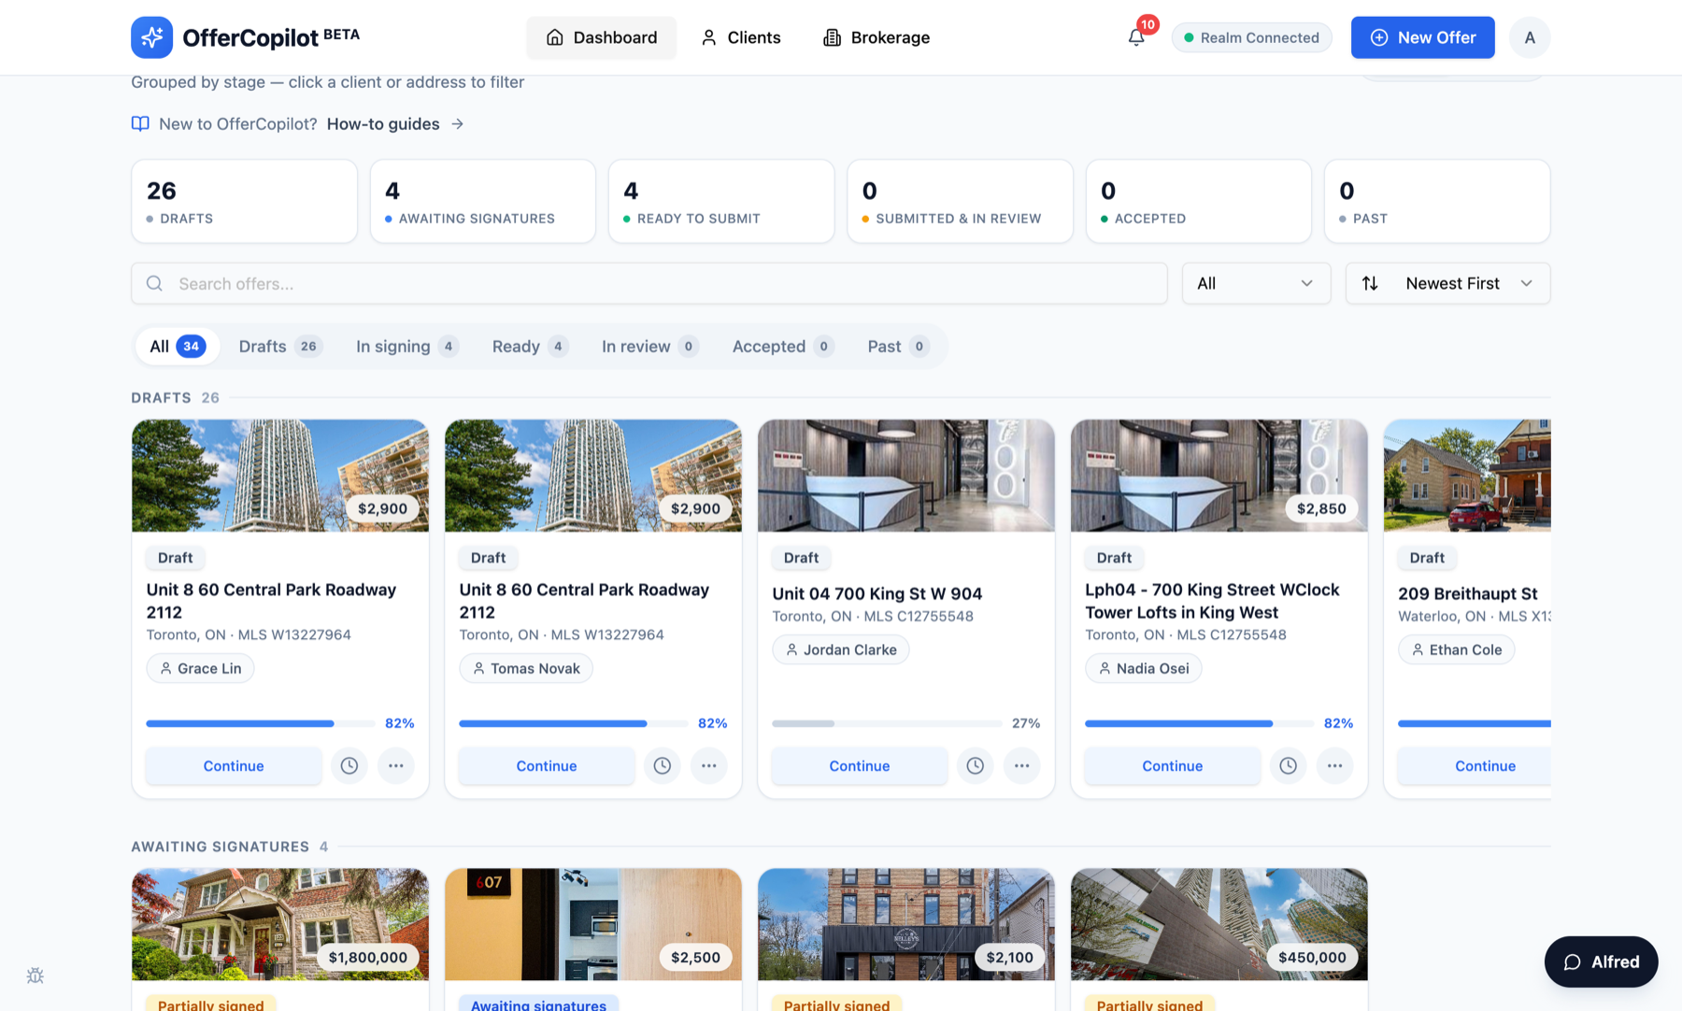Click 27% progress bar on Jordan Clarke card
This screenshot has width=1682, height=1011.
click(886, 723)
